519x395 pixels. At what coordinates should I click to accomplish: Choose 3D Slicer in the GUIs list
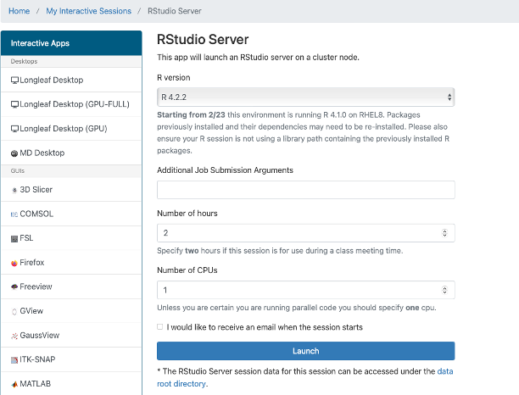tap(71, 190)
